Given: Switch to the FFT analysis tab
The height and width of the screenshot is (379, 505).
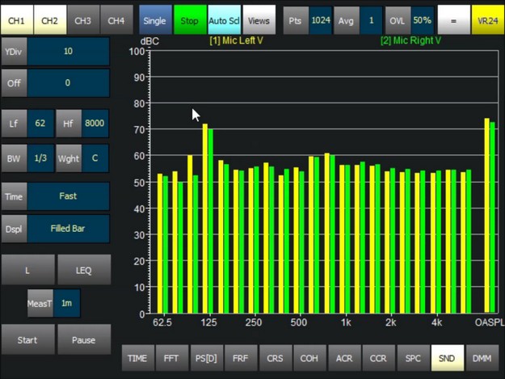Looking at the screenshot, I should (171, 358).
